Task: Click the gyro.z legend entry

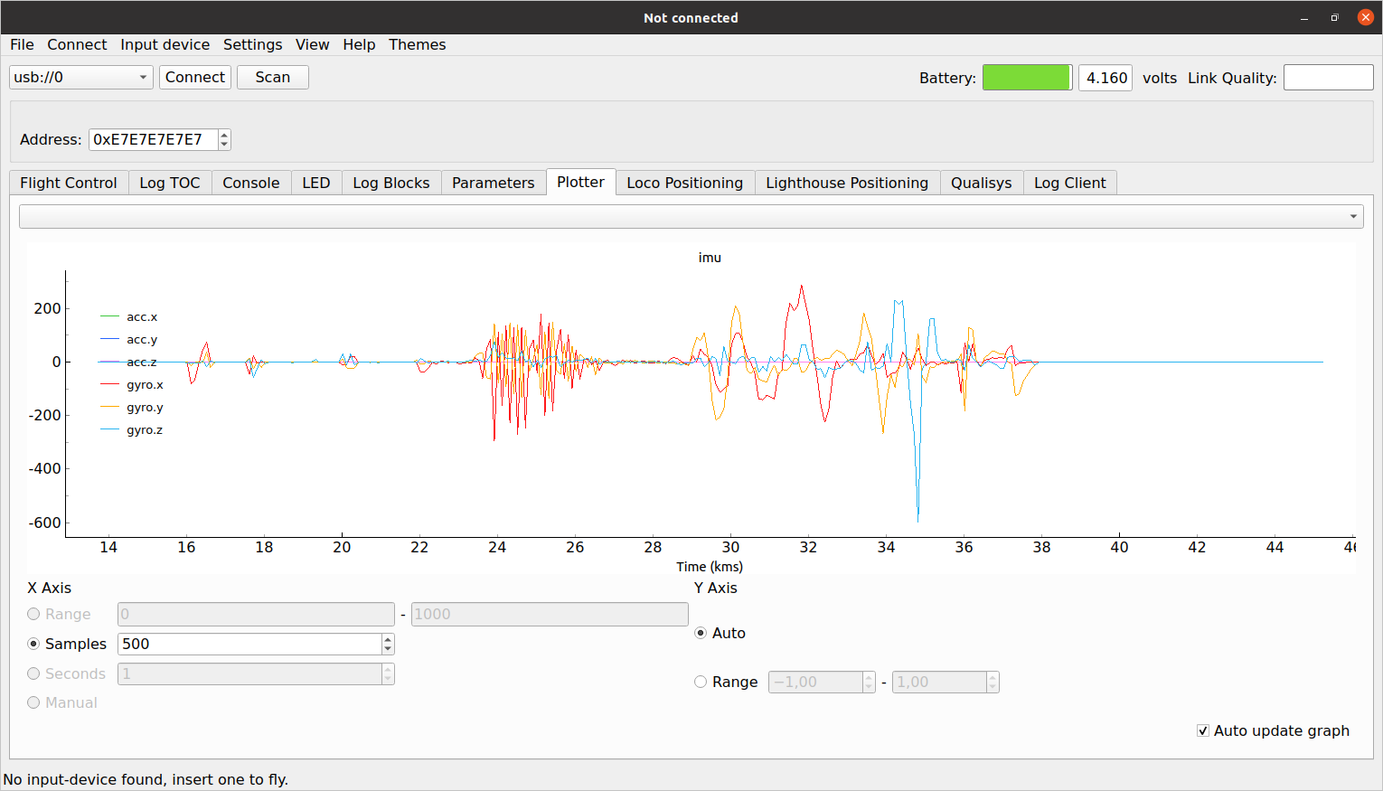Action: [x=145, y=430]
